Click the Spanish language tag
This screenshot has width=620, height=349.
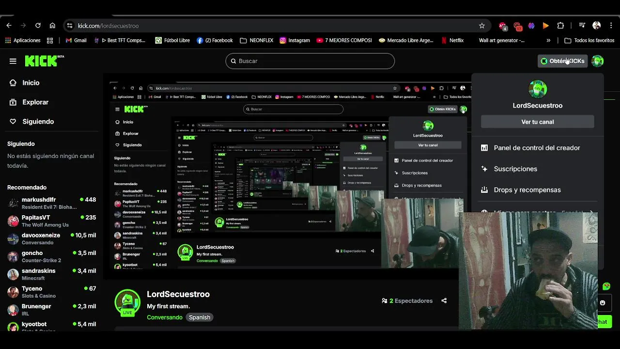(200, 317)
